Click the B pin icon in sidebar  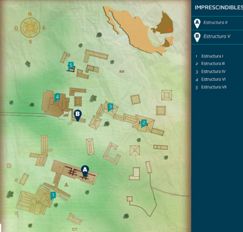tap(197, 37)
